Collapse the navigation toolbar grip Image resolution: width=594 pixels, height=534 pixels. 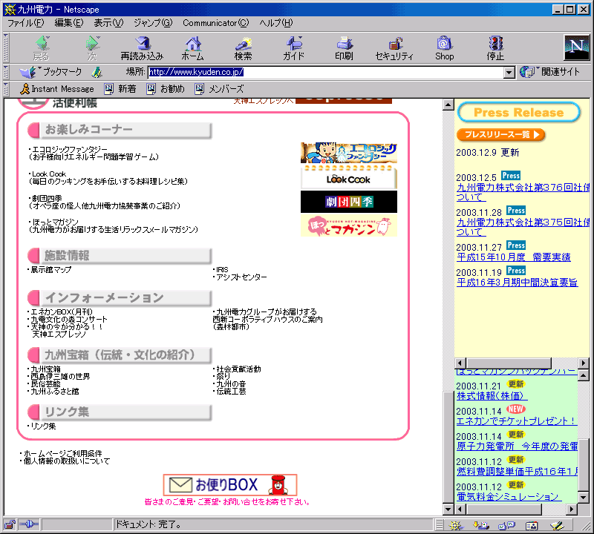click(6, 47)
